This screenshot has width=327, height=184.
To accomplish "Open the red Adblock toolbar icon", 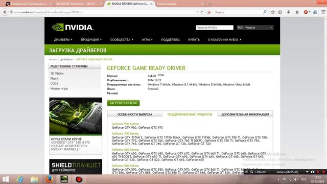I will (306, 12).
